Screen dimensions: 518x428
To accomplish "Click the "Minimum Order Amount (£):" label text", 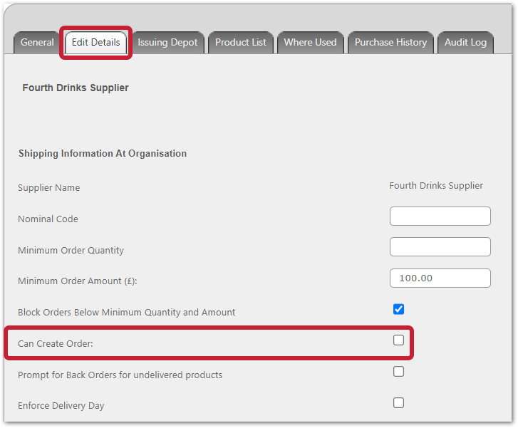I will pos(77,281).
